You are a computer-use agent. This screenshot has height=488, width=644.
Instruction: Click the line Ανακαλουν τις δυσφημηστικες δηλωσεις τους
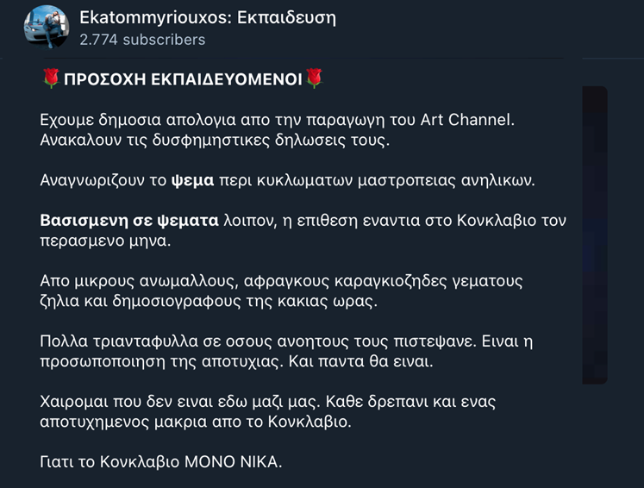(215, 141)
